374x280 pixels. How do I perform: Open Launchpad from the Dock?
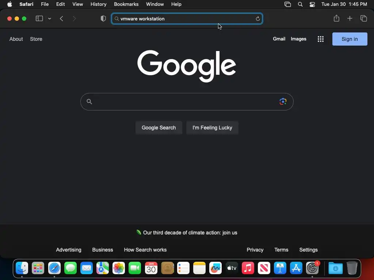click(x=38, y=268)
